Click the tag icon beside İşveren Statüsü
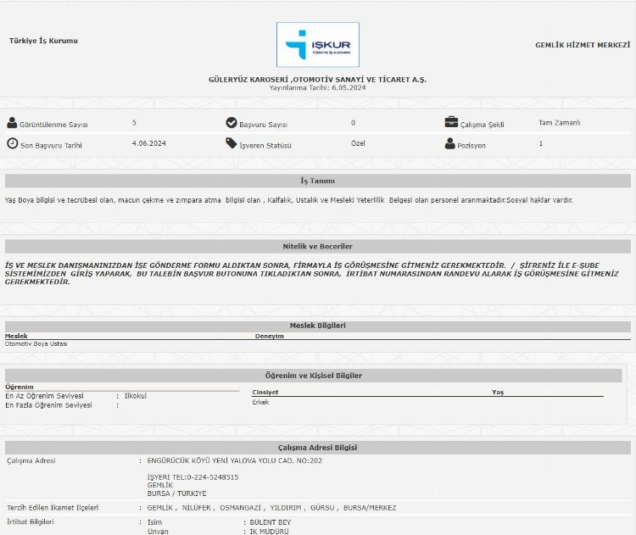Screen dimensions: 636x535 coord(232,143)
